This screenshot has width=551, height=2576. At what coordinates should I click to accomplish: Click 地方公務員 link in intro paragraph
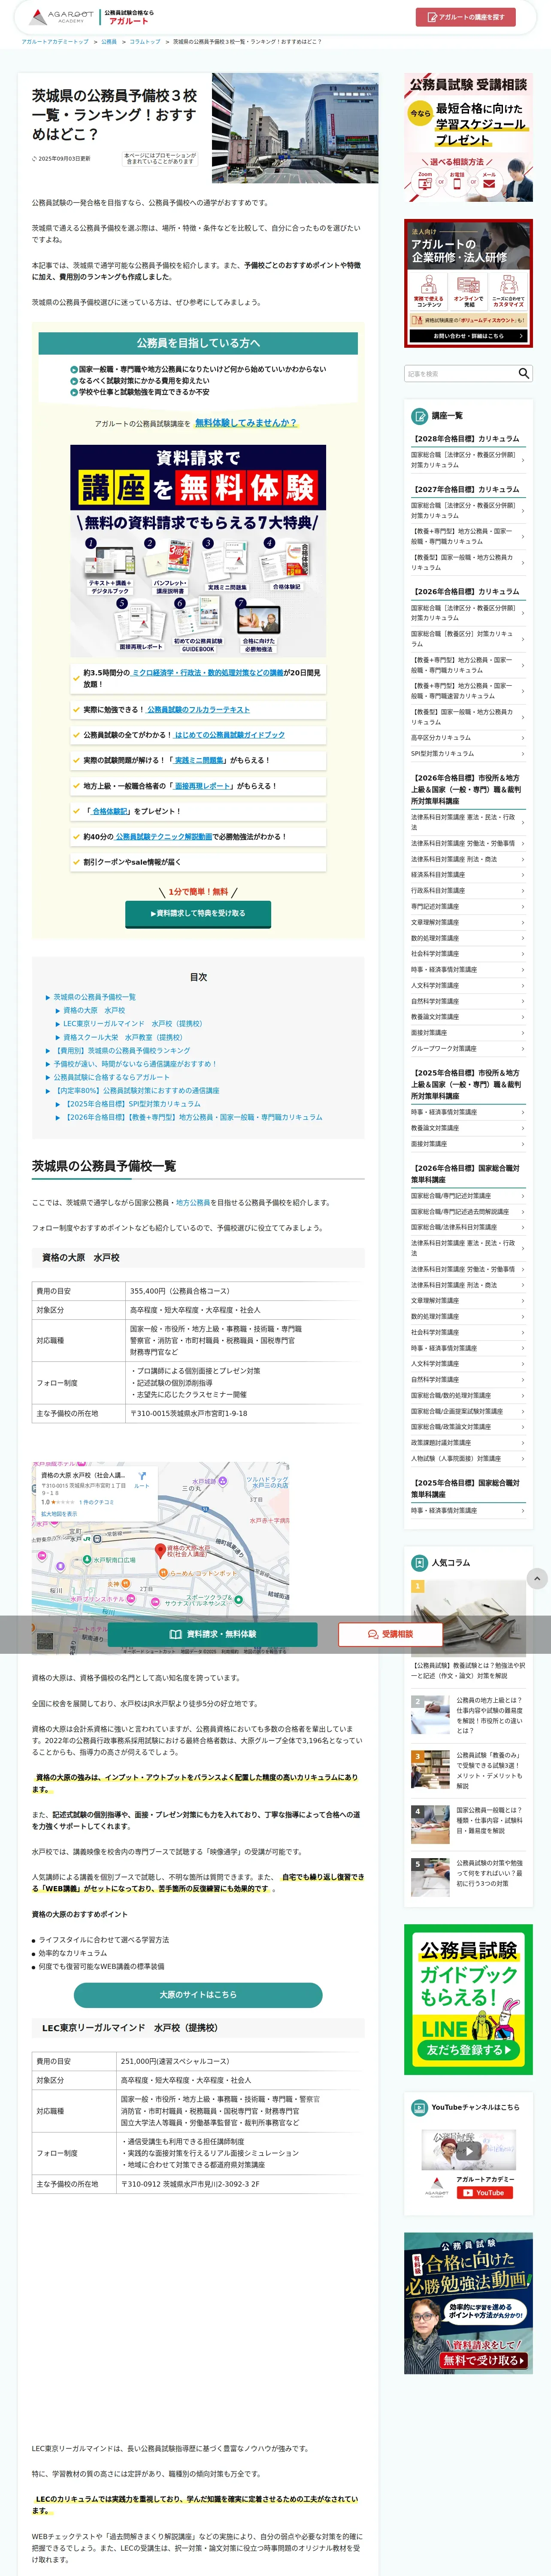coord(193,1203)
